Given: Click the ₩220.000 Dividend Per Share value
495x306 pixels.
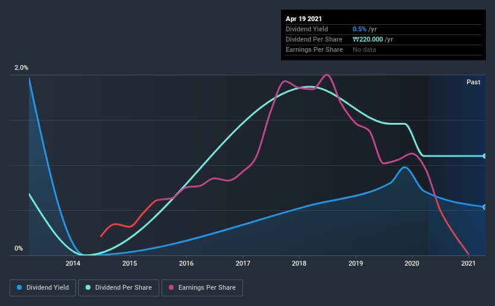Looking at the screenshot, I should click(x=368, y=39).
